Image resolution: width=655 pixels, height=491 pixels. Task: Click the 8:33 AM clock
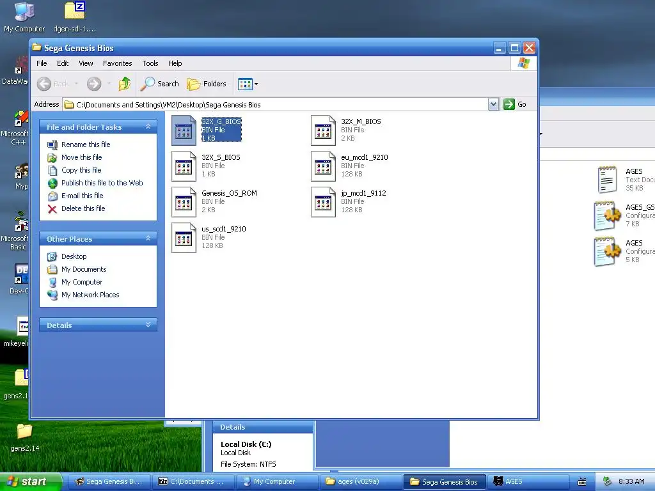tap(631, 482)
